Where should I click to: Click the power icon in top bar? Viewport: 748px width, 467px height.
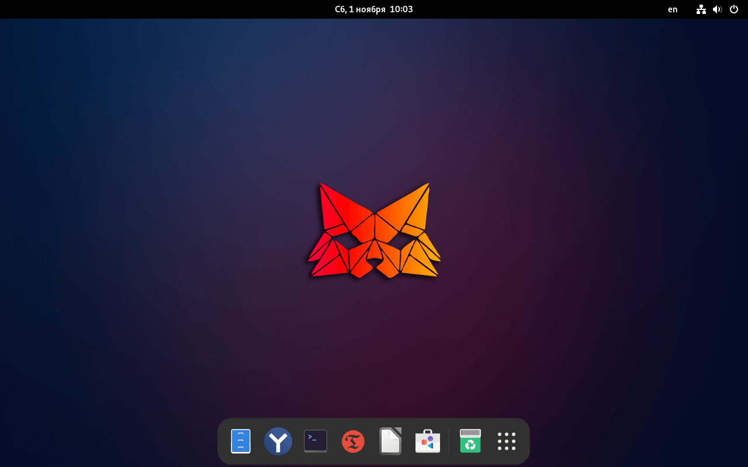pyautogui.click(x=734, y=9)
